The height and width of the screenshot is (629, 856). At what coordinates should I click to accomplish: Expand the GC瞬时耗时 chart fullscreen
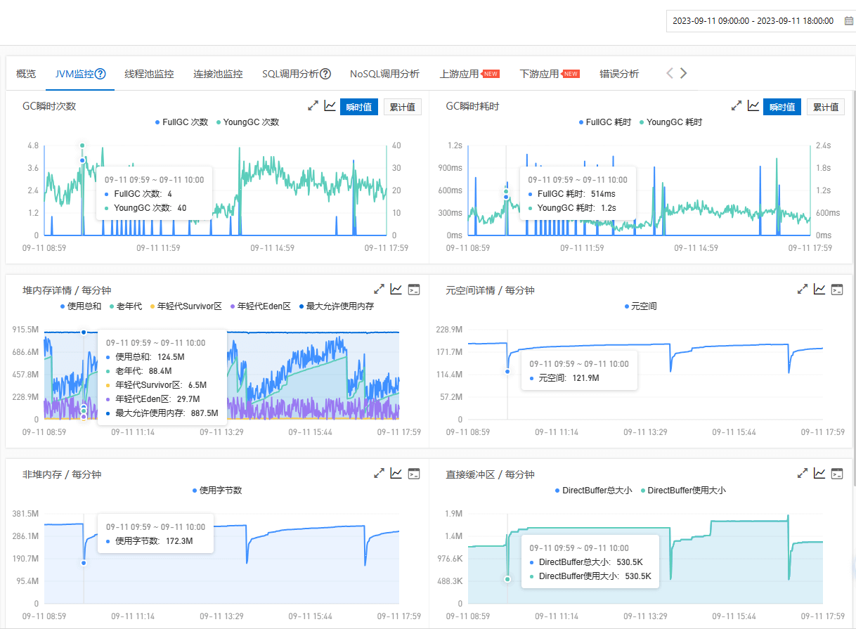click(x=737, y=106)
